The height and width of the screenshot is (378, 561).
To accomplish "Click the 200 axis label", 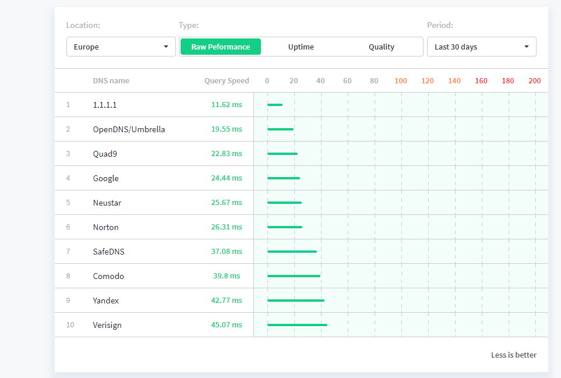I will [535, 81].
